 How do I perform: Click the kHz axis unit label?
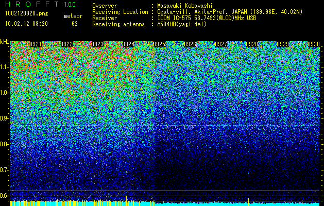pos(5,42)
